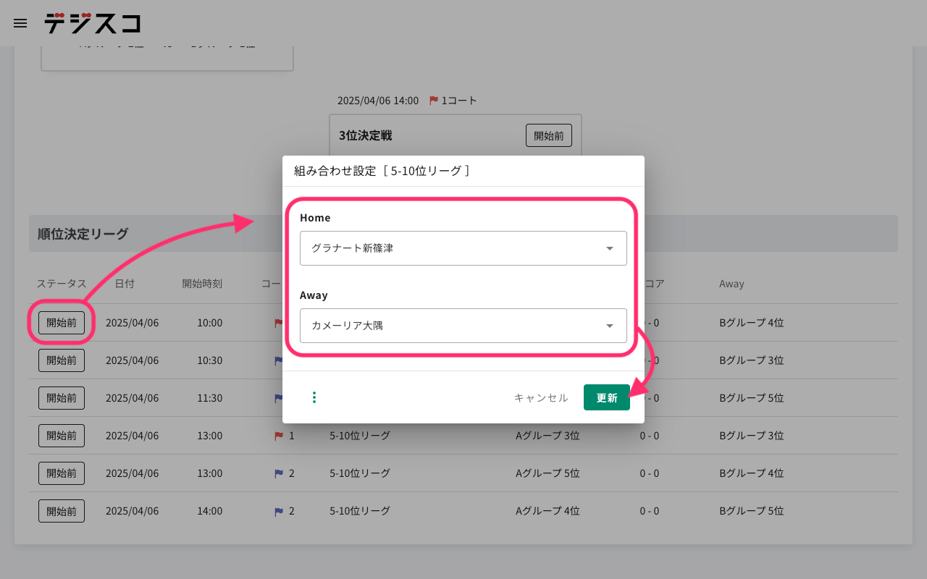Click 開始前 status for the 10:30 match
Image resolution: width=927 pixels, height=579 pixels.
pos(62,360)
